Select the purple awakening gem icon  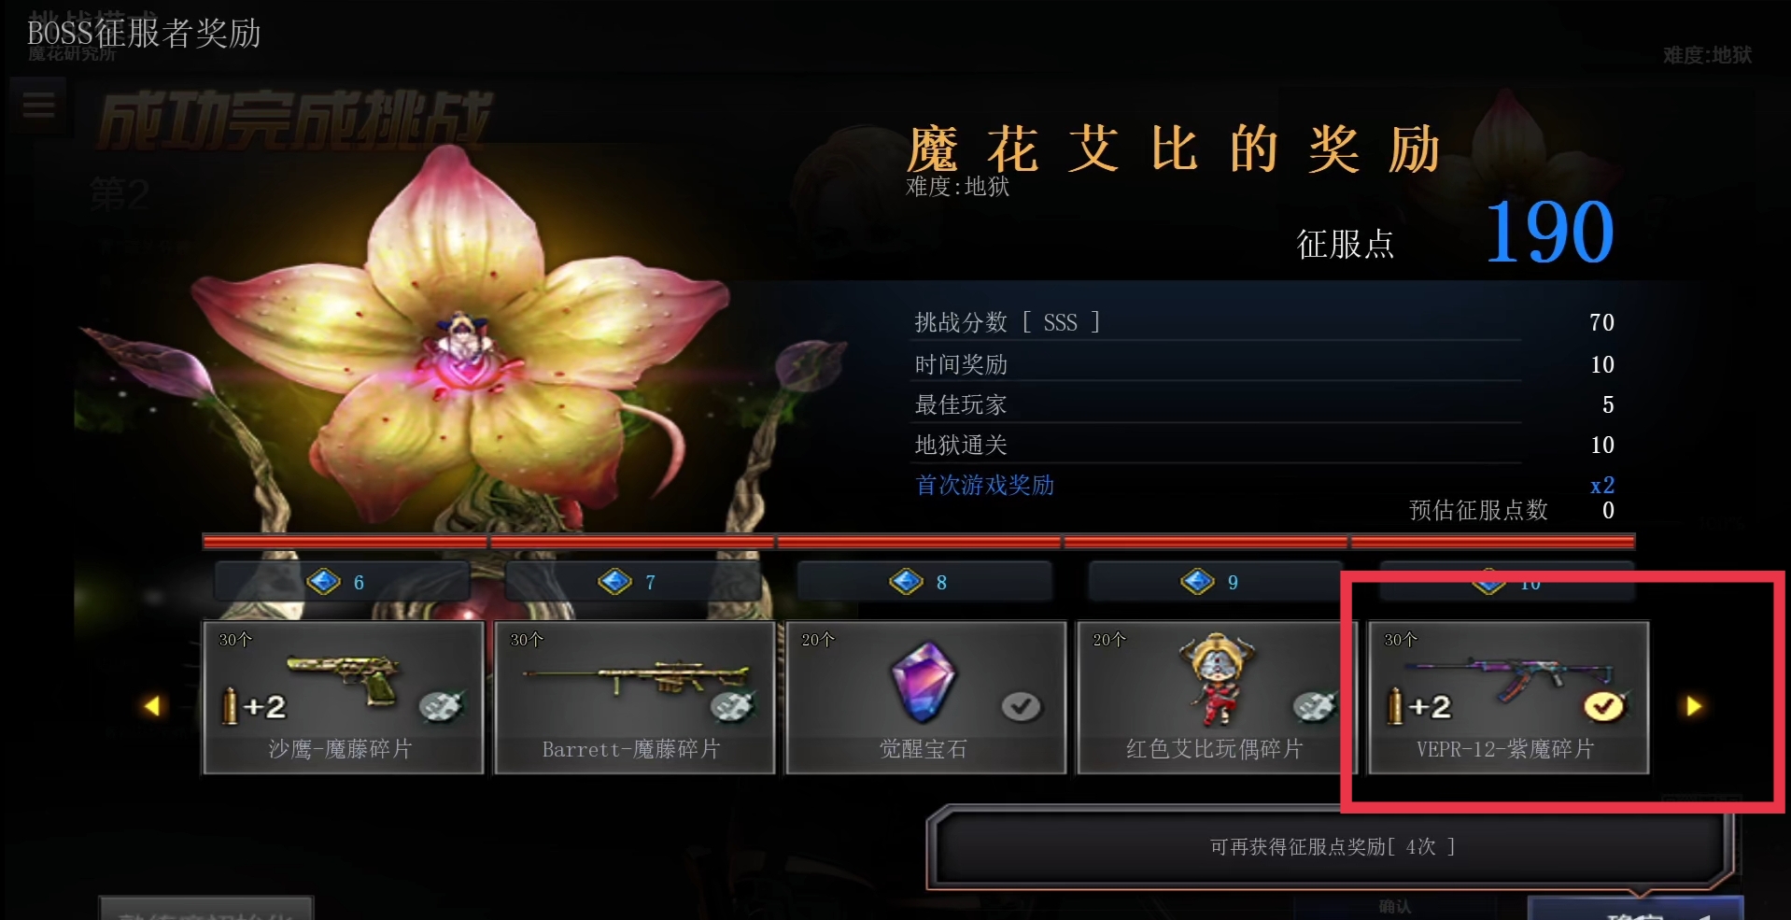(923, 683)
